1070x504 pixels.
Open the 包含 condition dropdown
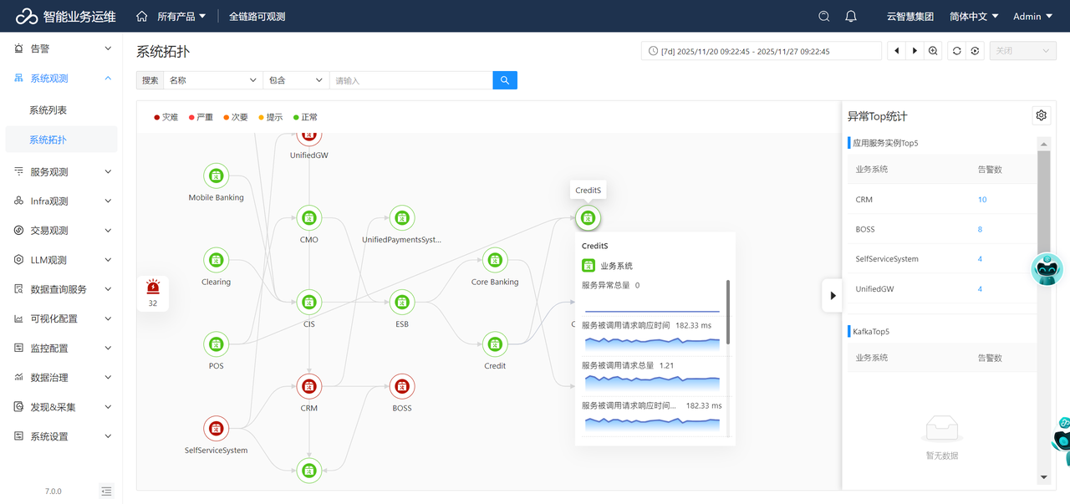(x=295, y=80)
